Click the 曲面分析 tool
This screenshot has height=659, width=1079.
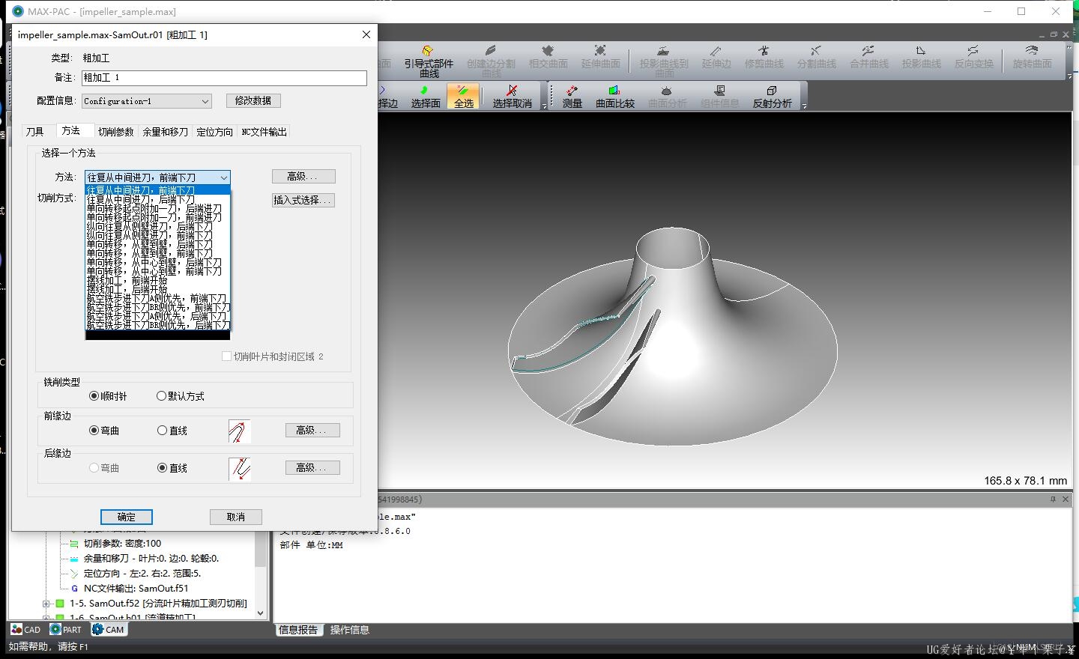pyautogui.click(x=667, y=97)
